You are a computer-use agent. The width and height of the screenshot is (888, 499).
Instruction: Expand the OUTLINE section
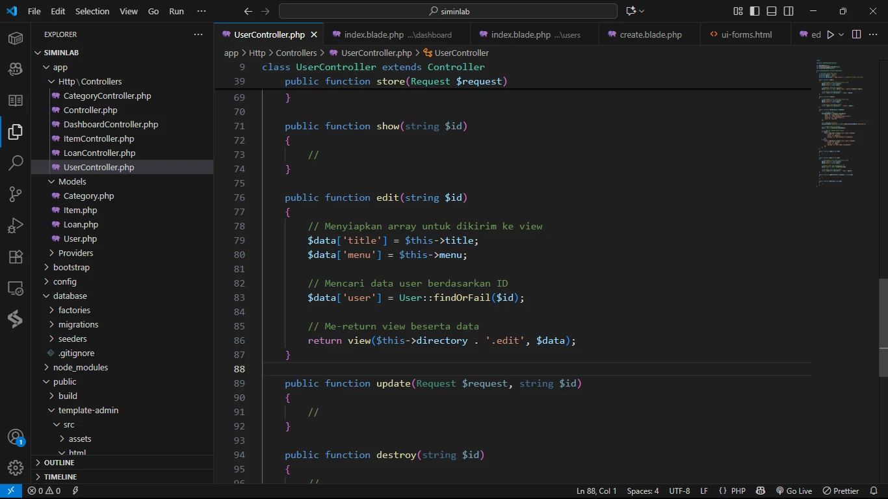tap(59, 463)
